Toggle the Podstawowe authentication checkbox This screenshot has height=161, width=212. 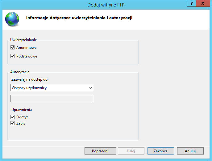tap(13, 56)
